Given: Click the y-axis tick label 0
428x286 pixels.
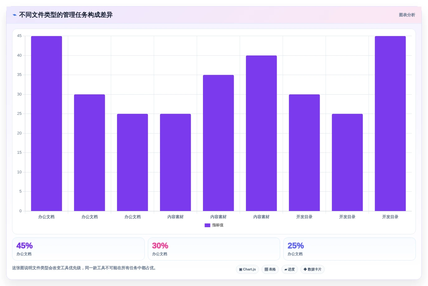Looking at the screenshot, I should coord(21,211).
